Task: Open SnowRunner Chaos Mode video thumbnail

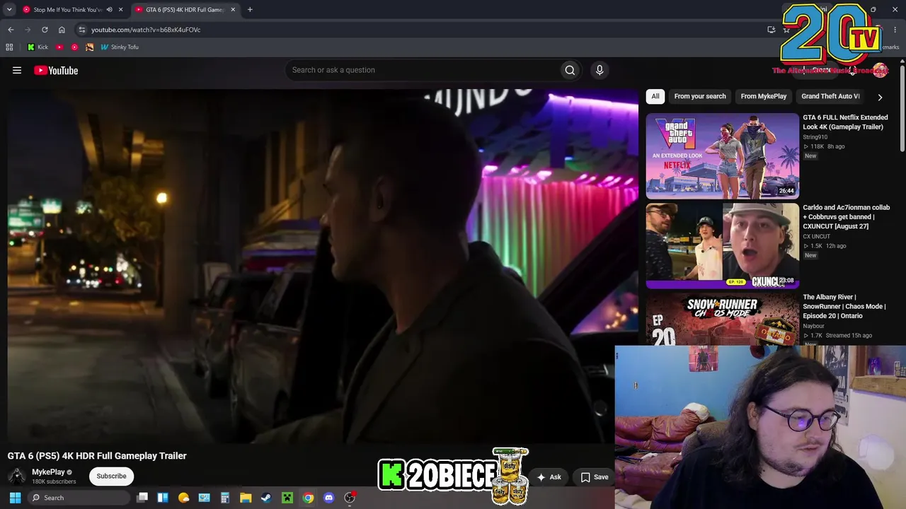Action: [x=722, y=319]
